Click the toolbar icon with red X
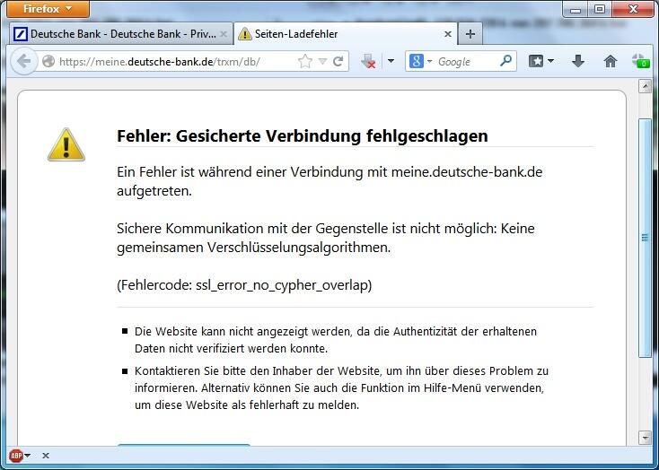Screen dimensions: 659x470 (369, 61)
